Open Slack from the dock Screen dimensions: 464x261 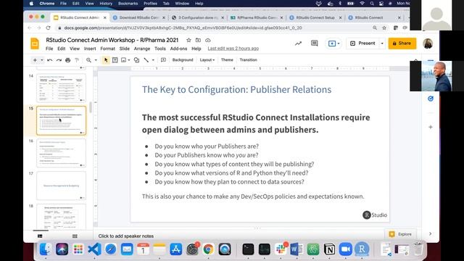281,249
